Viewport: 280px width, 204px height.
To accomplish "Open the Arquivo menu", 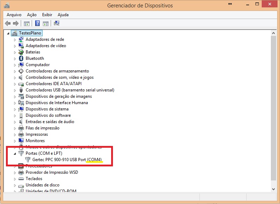I will (x=14, y=15).
